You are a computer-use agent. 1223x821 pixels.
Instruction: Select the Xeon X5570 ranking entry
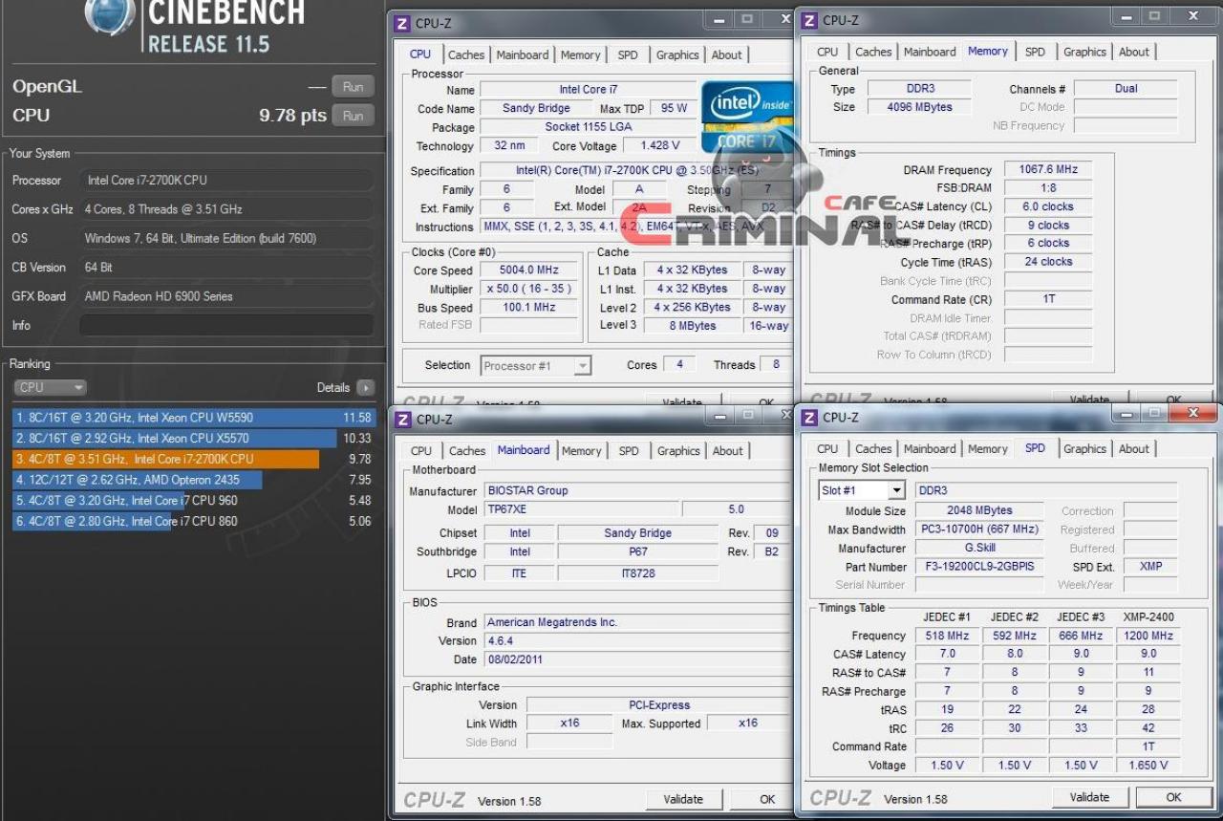pos(193,439)
